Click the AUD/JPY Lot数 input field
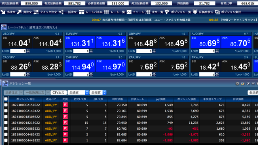 pos(207,51)
